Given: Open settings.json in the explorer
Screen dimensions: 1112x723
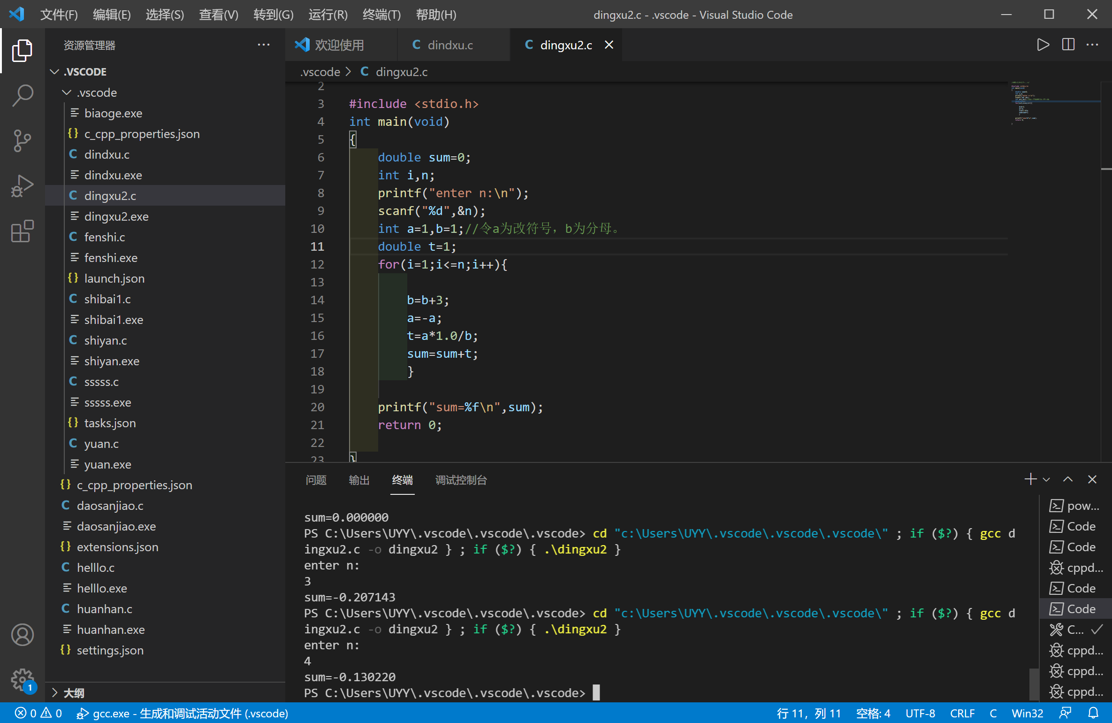Looking at the screenshot, I should click(x=165, y=650).
